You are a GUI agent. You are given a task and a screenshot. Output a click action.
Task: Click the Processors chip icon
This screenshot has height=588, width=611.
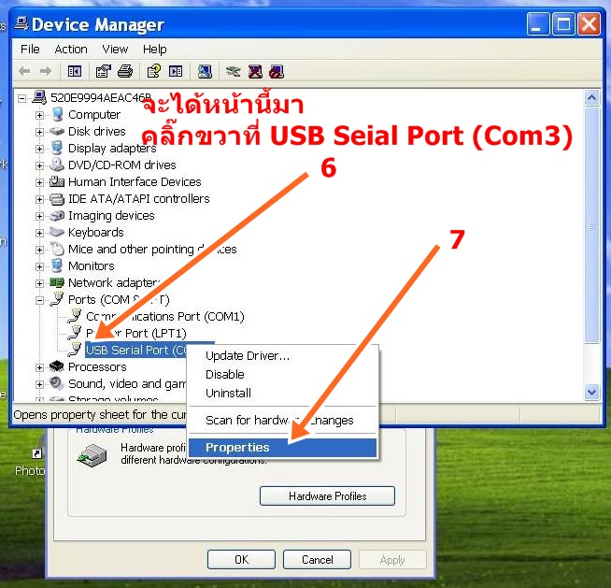[57, 366]
